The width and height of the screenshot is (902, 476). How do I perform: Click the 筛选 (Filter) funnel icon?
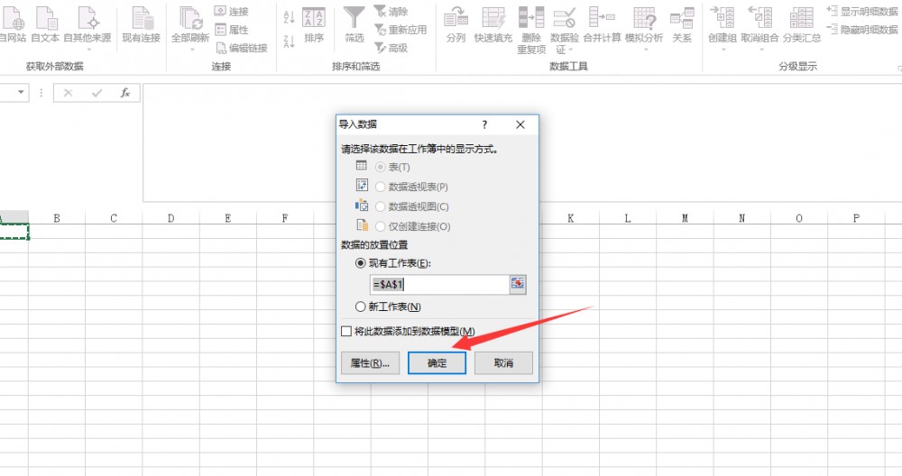(x=354, y=18)
